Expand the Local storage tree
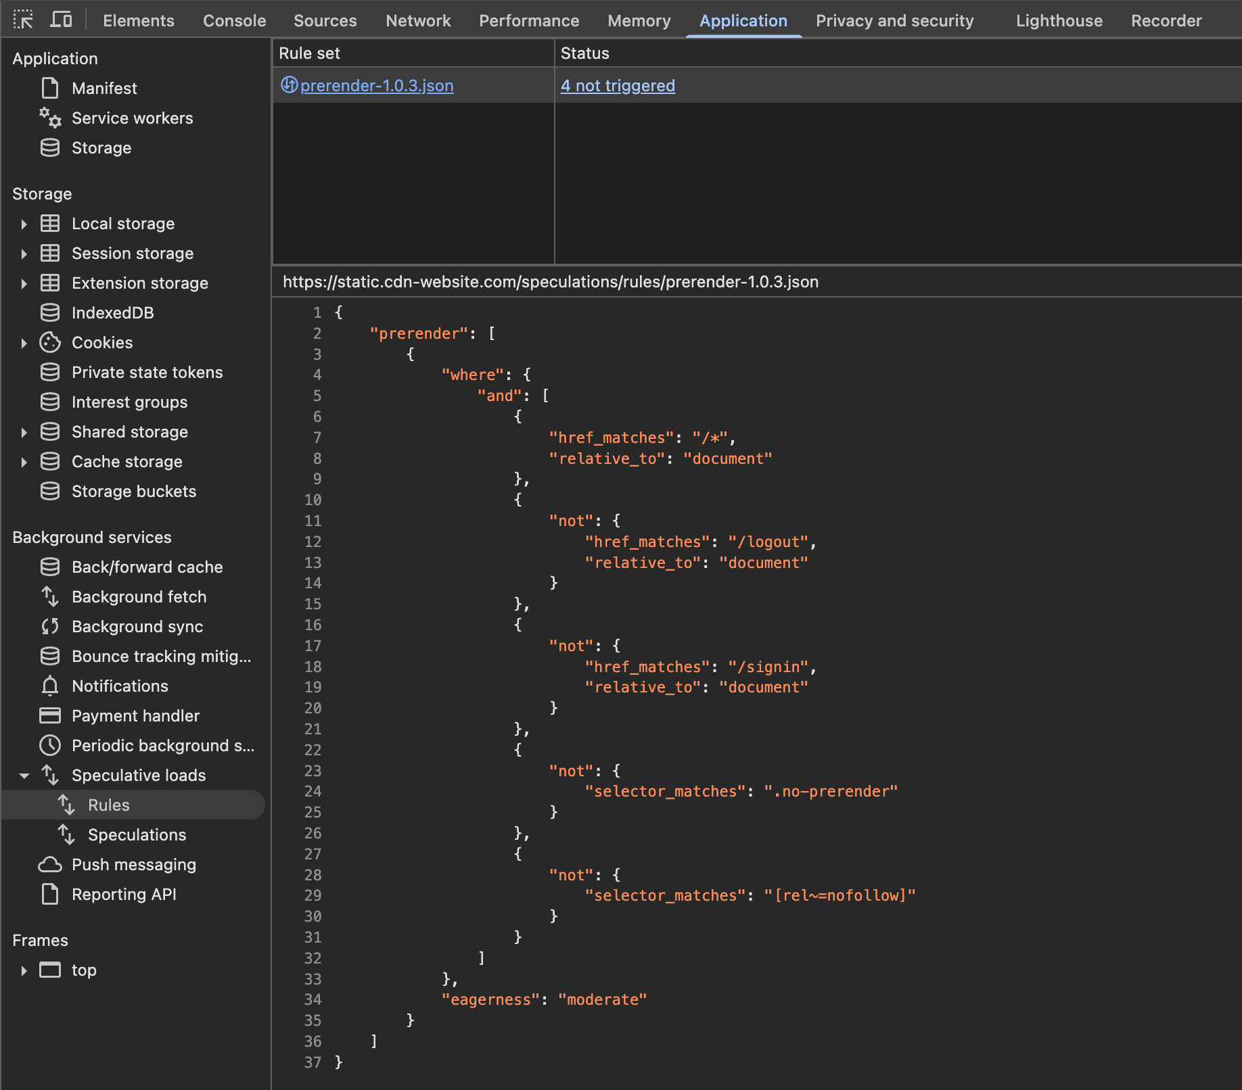The width and height of the screenshot is (1242, 1090). click(x=24, y=224)
